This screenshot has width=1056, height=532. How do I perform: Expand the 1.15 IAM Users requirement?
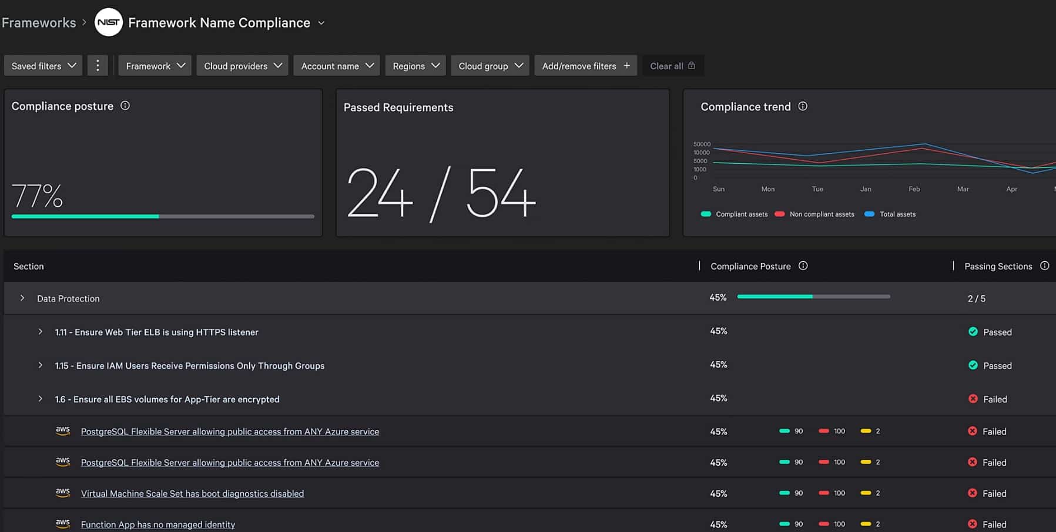[40, 365]
